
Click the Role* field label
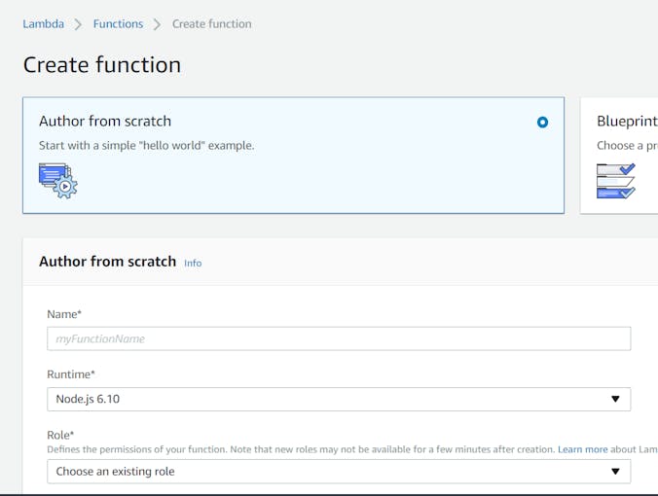pyautogui.click(x=60, y=435)
